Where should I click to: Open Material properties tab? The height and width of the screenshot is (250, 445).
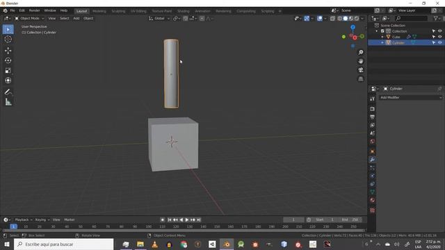373,200
